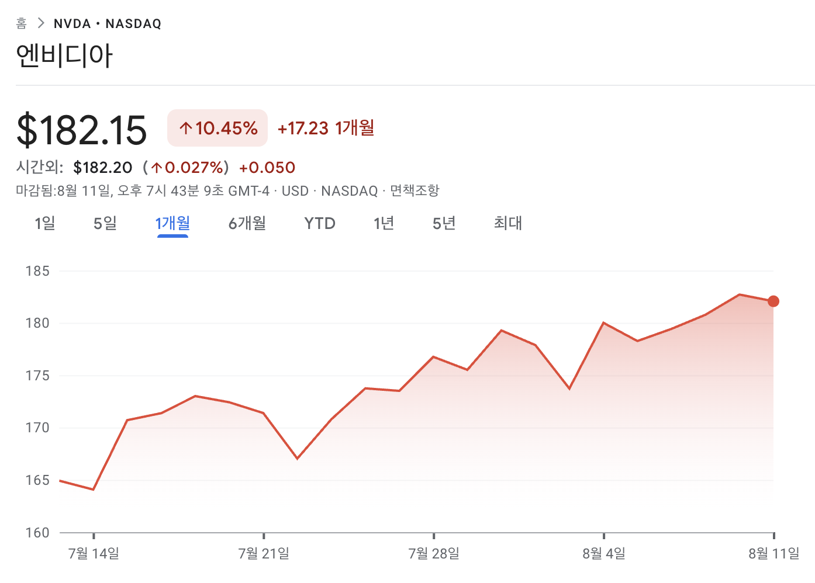This screenshot has height=583, width=815.
Task: Switch to the 6개월 range tab
Action: [247, 223]
